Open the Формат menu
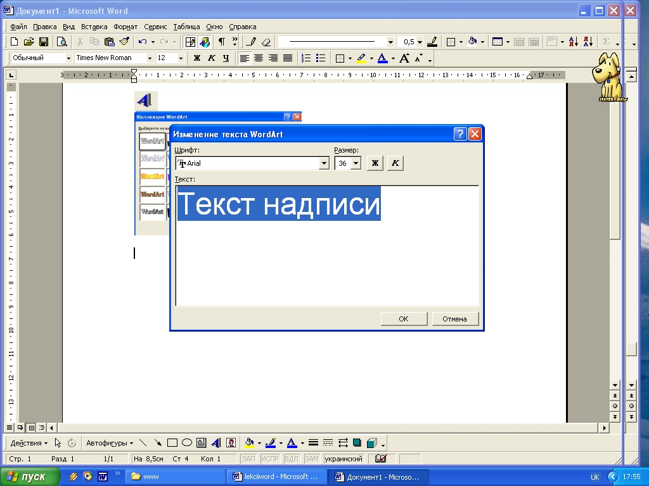Screen dimensions: 649x486 coord(125,27)
